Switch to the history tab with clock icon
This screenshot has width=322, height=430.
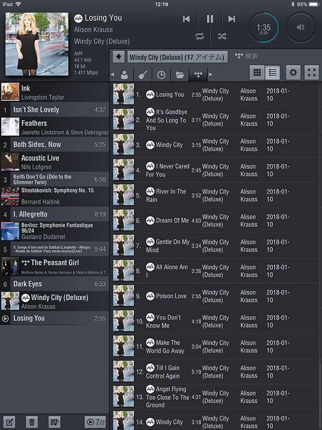point(161,75)
